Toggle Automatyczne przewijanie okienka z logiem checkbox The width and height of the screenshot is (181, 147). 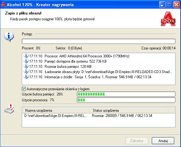click(24, 89)
